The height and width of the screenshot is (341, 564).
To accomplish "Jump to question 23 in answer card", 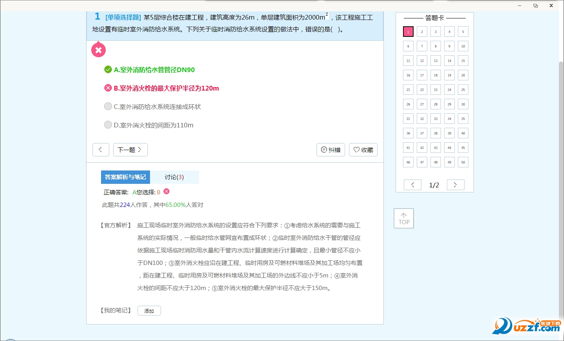I will click(436, 90).
